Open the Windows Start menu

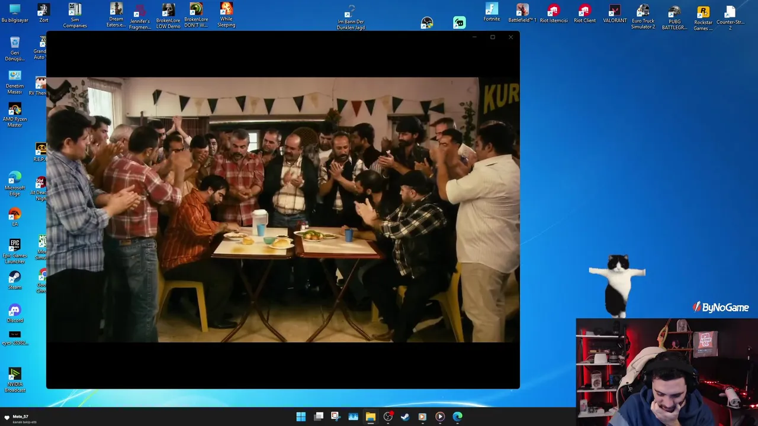[301, 417]
